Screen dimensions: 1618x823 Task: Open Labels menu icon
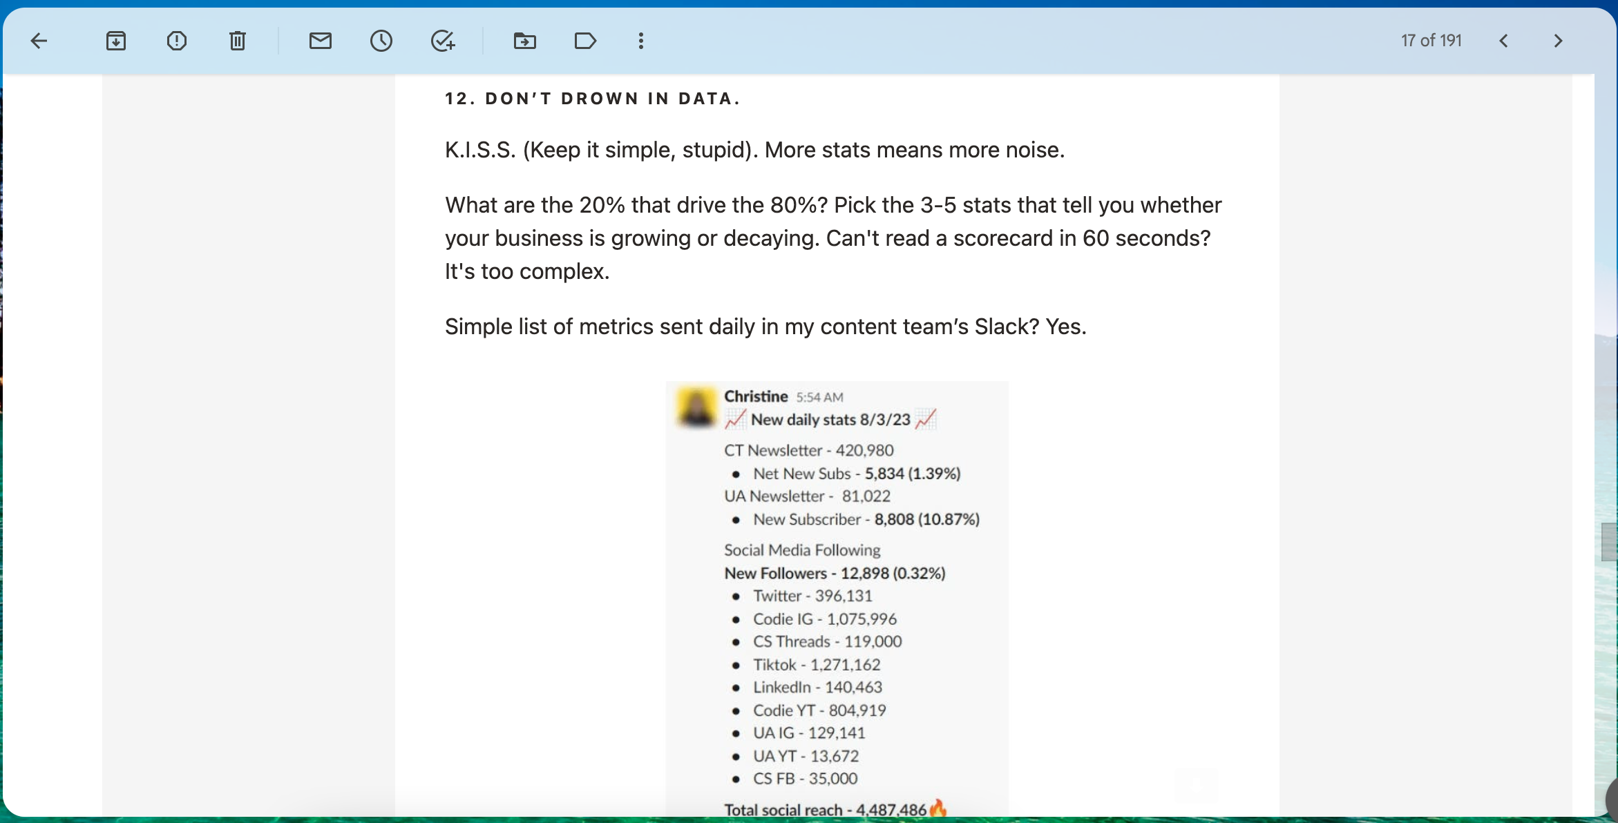(x=585, y=41)
